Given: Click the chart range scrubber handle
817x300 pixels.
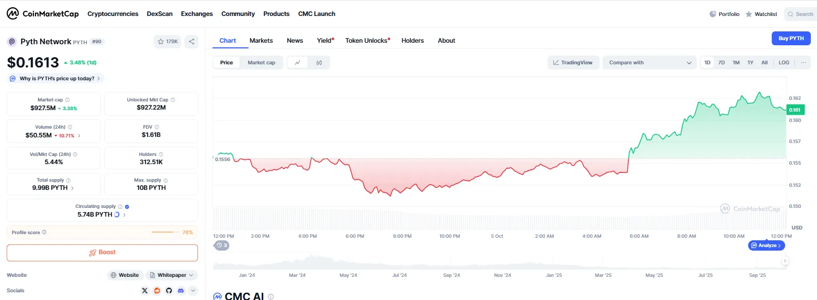Looking at the screenshot, I should click(785, 261).
